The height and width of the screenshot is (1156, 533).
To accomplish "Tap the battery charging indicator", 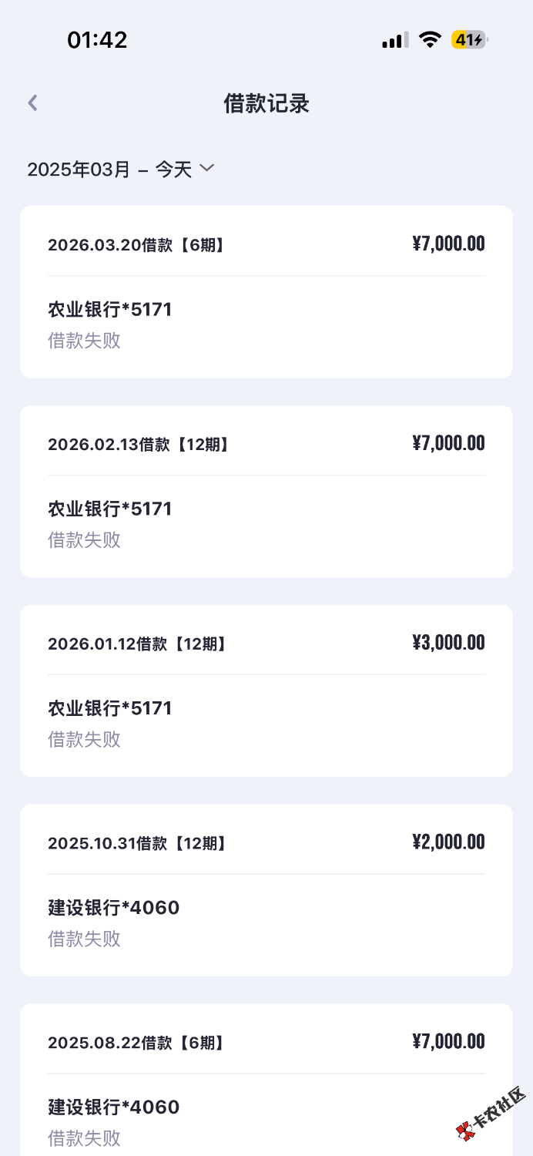I will coord(469,40).
